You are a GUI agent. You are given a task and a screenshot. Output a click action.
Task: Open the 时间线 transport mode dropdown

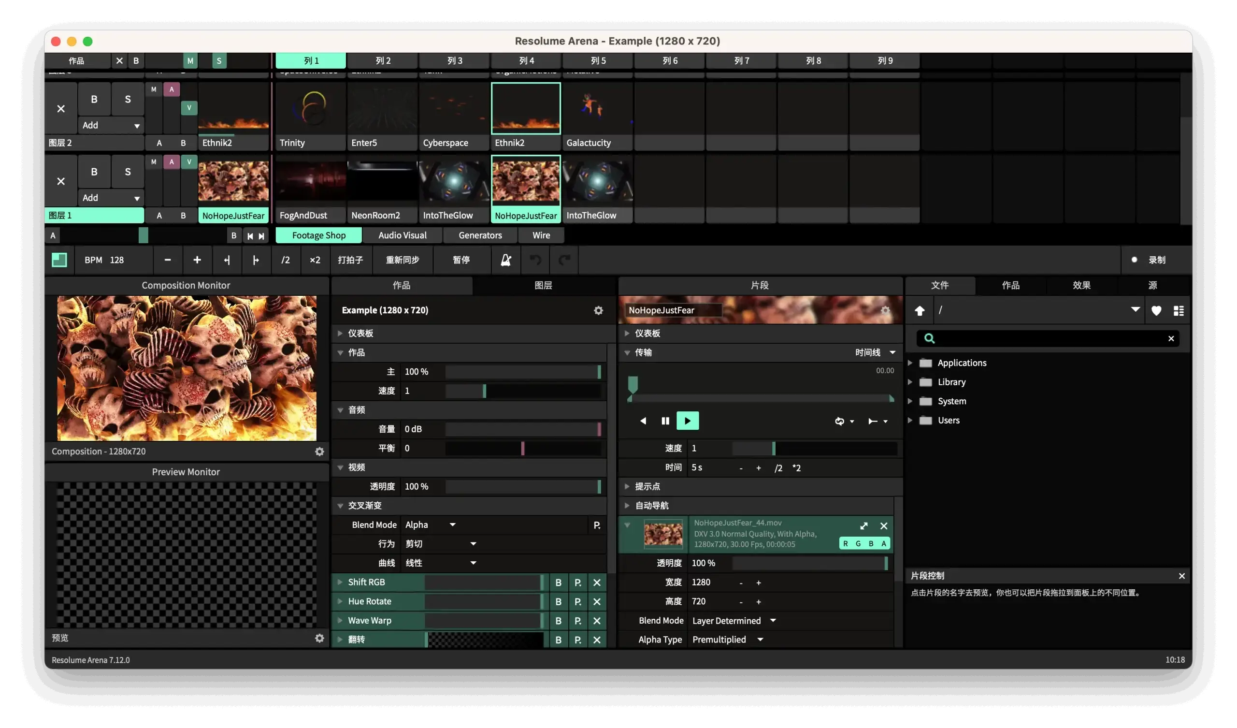click(x=875, y=353)
